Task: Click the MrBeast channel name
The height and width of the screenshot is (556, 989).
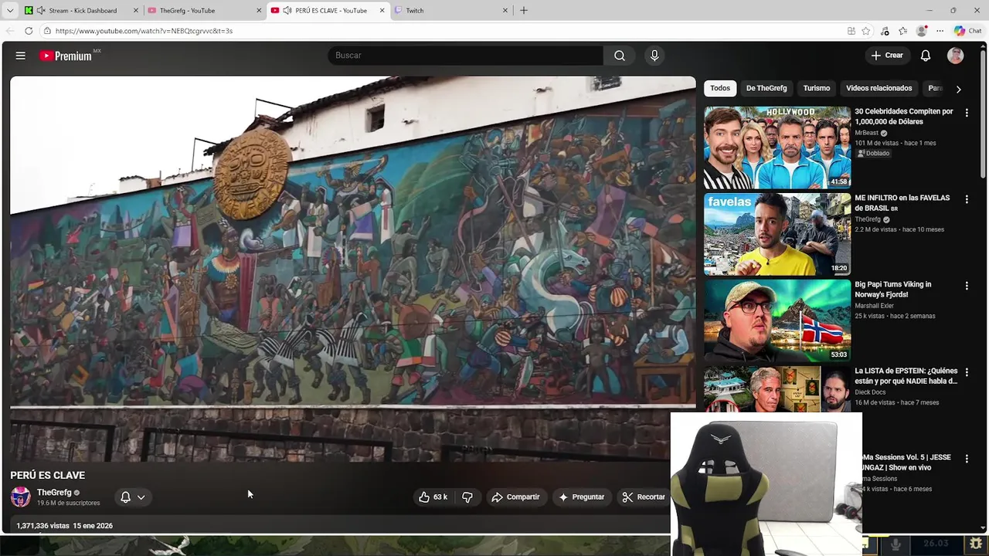Action: coord(866,133)
